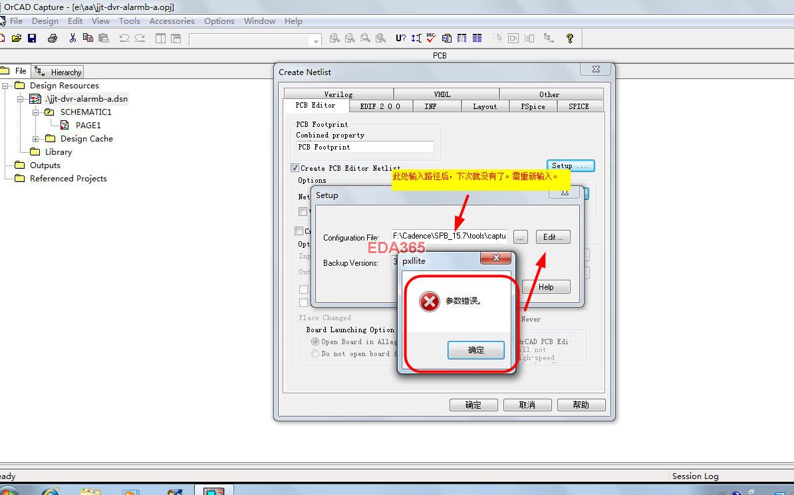The height and width of the screenshot is (495, 794).
Task: Print with the printer toolbar icon
Action: click(x=53, y=38)
